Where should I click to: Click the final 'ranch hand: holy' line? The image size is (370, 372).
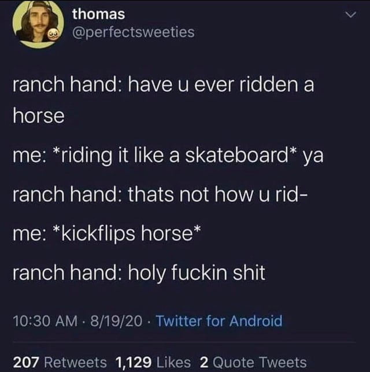[139, 273]
